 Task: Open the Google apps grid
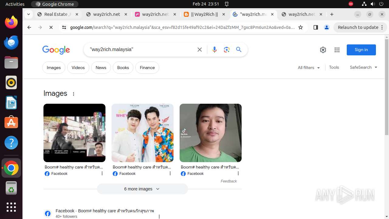coord(337,50)
